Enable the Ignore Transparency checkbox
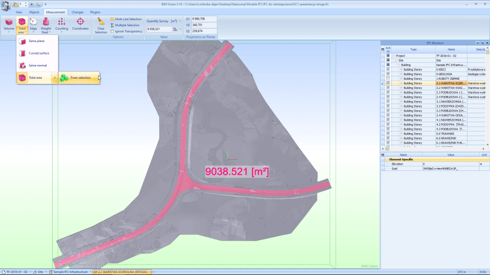Viewport: 490px width, 275px height. 112,32
